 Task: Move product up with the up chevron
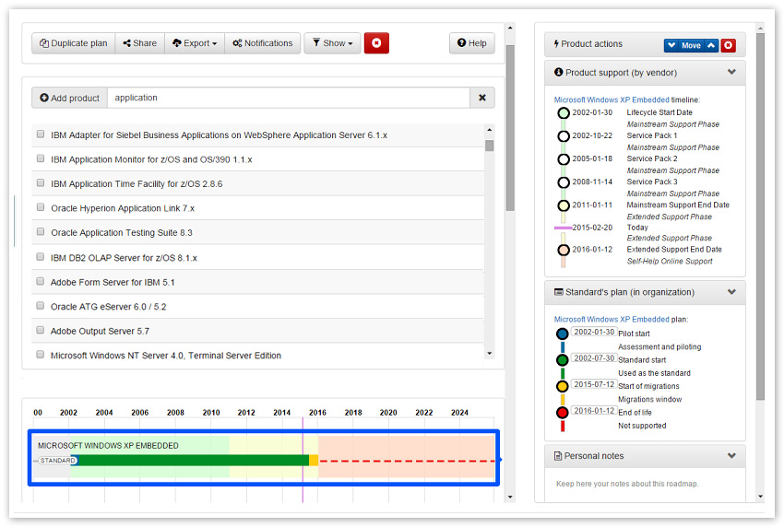(711, 45)
